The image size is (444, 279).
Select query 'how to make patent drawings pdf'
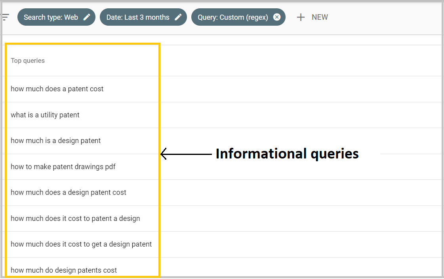click(63, 167)
